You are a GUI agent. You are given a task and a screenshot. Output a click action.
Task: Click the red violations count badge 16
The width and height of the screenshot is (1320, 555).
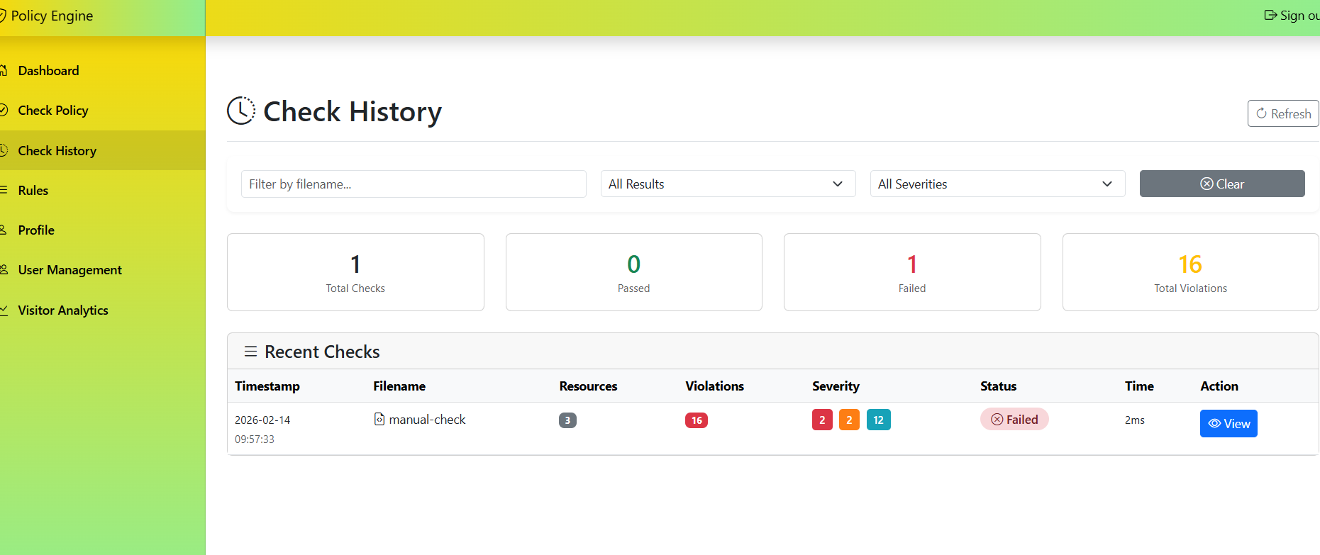pyautogui.click(x=697, y=420)
